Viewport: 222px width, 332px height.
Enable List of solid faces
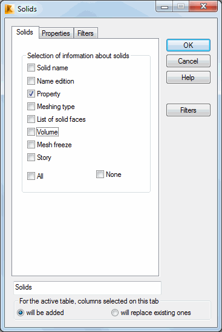pyautogui.click(x=31, y=119)
